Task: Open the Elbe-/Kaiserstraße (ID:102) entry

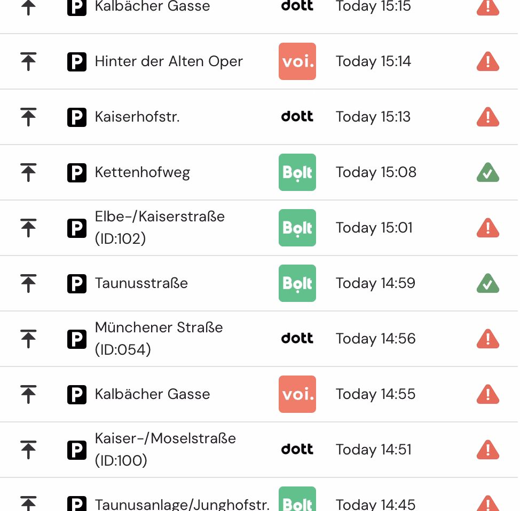Action: point(259,228)
